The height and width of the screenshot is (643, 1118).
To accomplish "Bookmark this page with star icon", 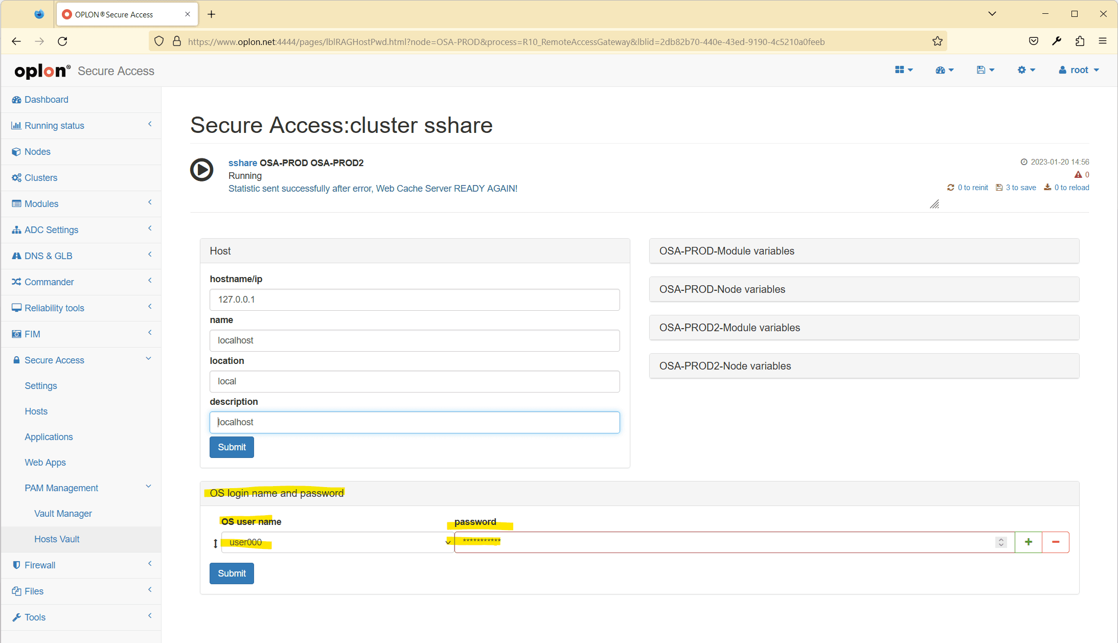I will 937,41.
